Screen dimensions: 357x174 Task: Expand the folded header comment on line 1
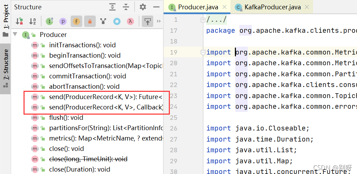pos(203,20)
